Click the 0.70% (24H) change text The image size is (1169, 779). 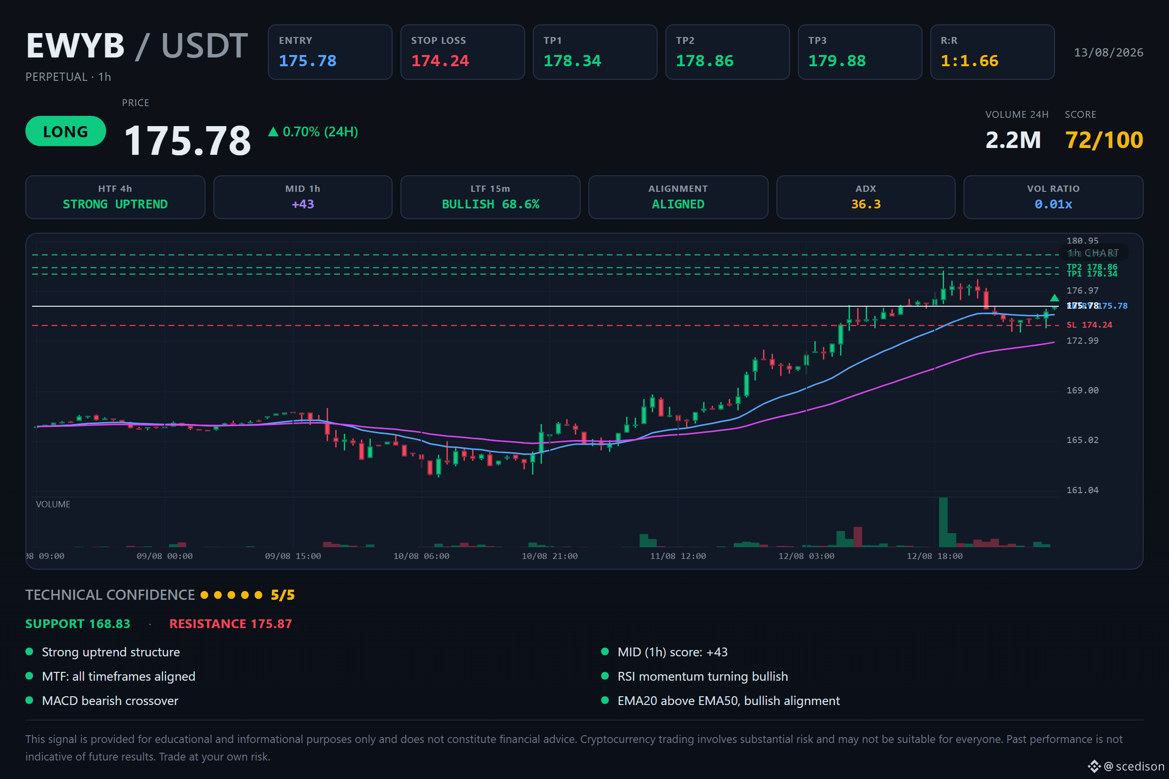pyautogui.click(x=320, y=131)
